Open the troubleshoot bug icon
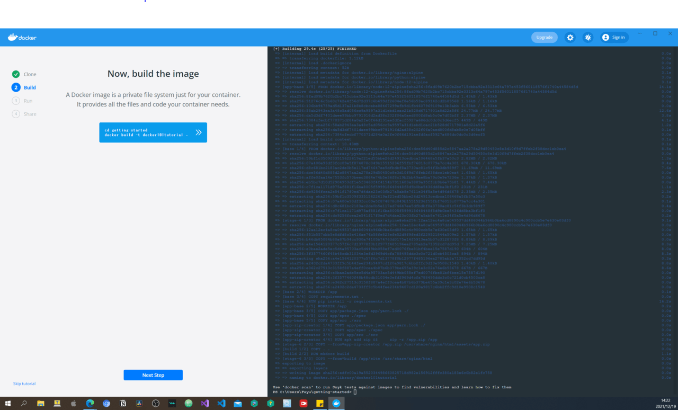The height and width of the screenshot is (410, 678). click(x=588, y=38)
